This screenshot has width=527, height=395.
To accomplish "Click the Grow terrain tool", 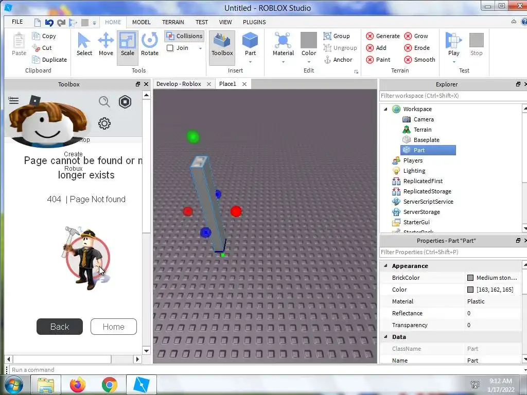I will pos(416,36).
